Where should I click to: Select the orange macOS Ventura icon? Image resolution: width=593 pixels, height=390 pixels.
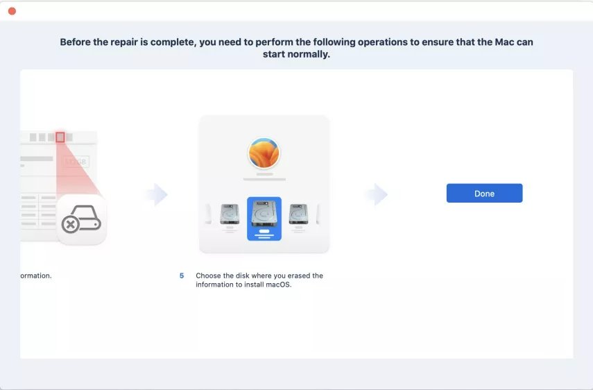pyautogui.click(x=264, y=153)
